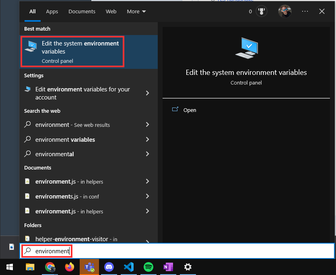Launch Discord from the taskbar
336x275 pixels.
click(109, 267)
